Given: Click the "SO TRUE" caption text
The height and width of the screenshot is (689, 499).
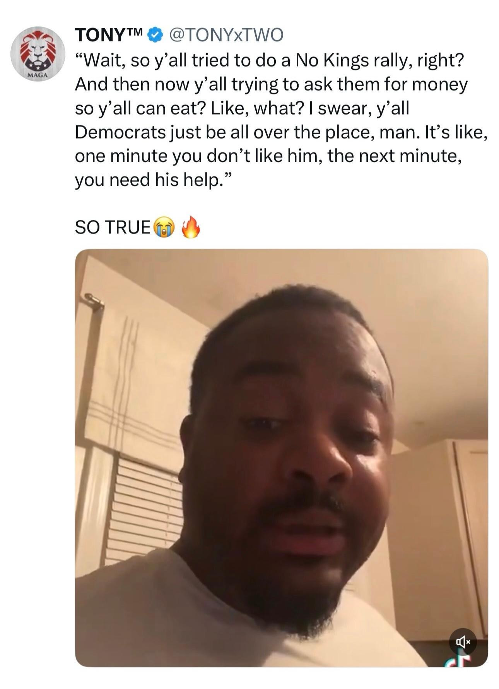Looking at the screenshot, I should tap(113, 228).
